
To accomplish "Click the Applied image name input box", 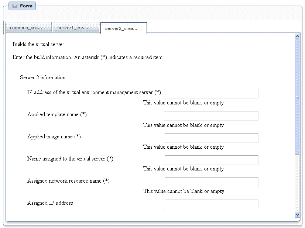I will coord(211,138).
